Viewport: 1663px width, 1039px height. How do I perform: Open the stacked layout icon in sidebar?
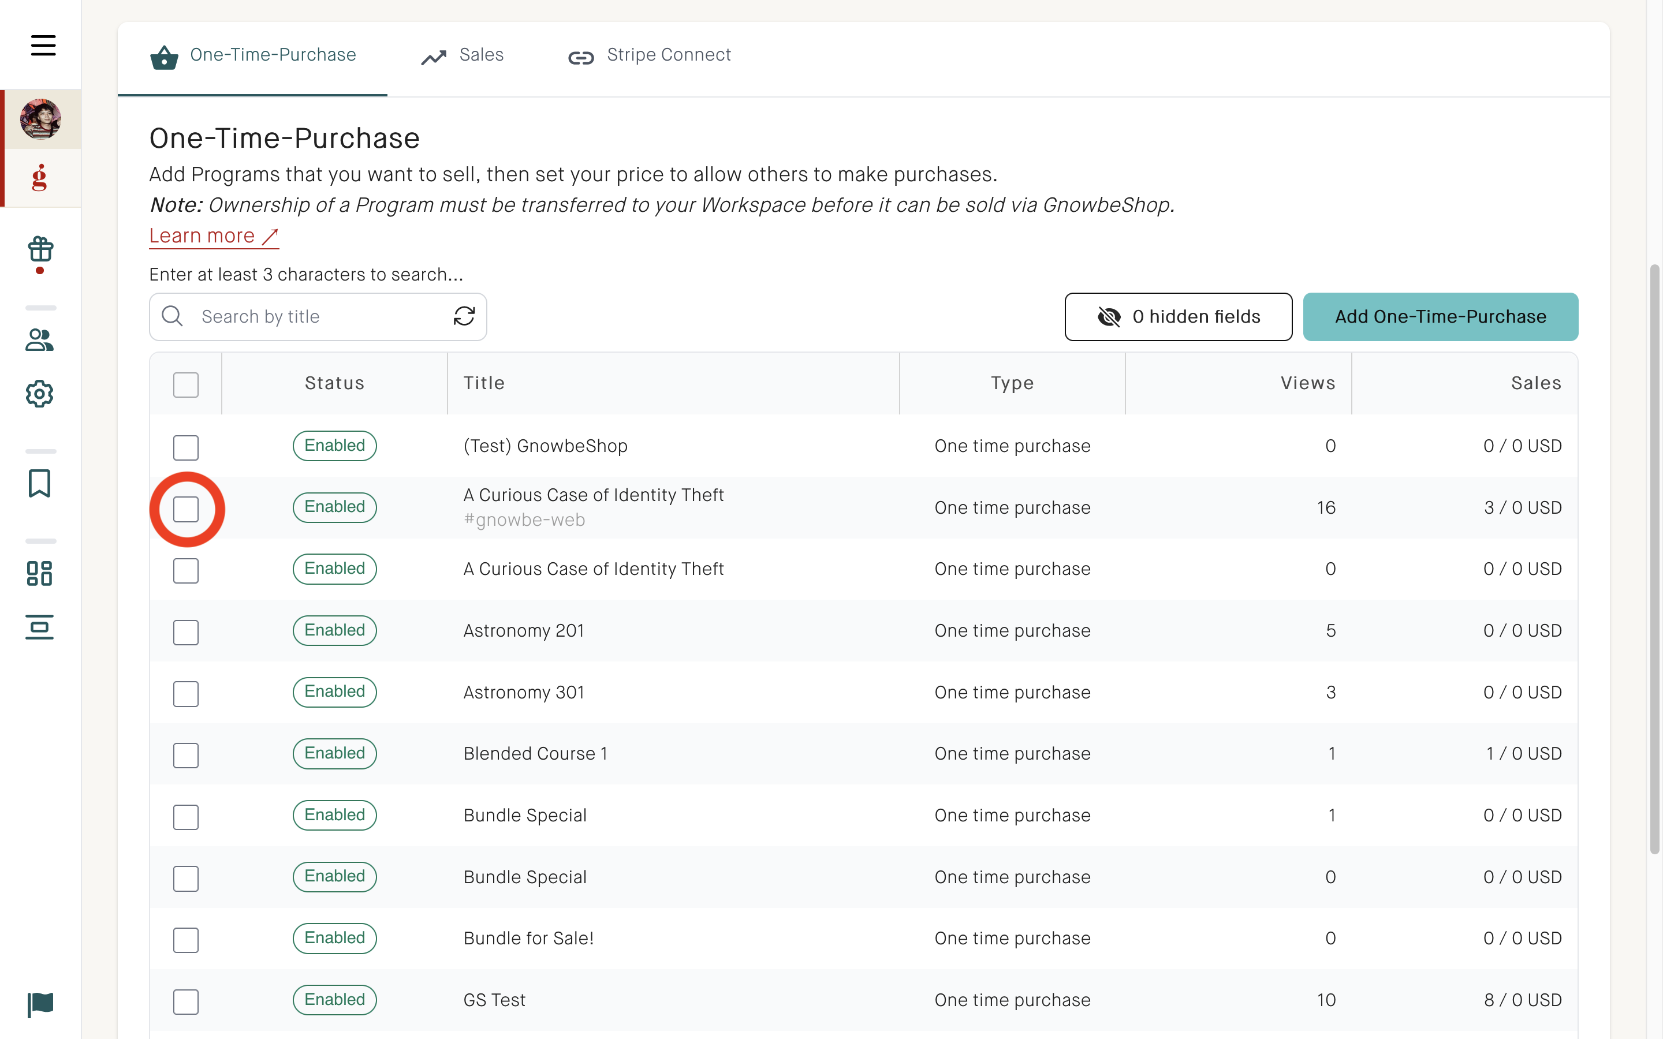pyautogui.click(x=40, y=627)
